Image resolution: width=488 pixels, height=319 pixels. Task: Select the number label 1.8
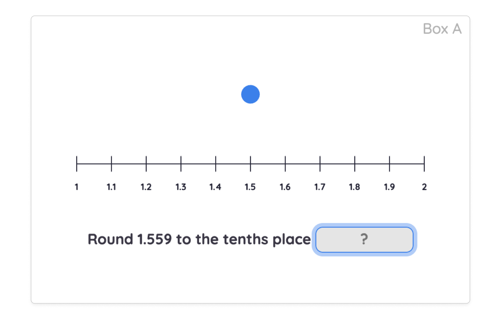tap(355, 187)
